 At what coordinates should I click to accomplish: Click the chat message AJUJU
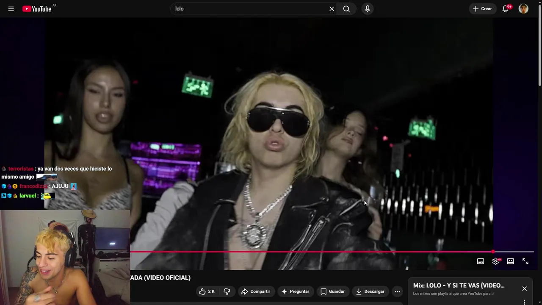click(60, 186)
